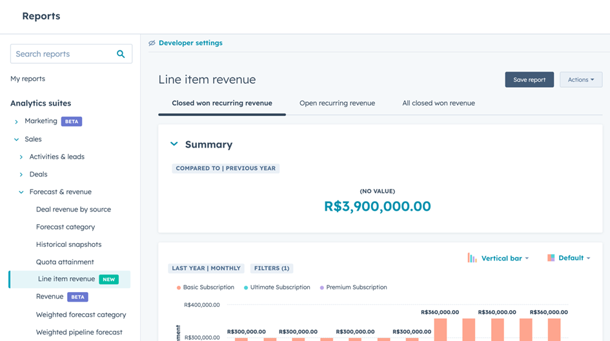Switch to Open recurring revenue tab
The height and width of the screenshot is (341, 610).
(338, 103)
